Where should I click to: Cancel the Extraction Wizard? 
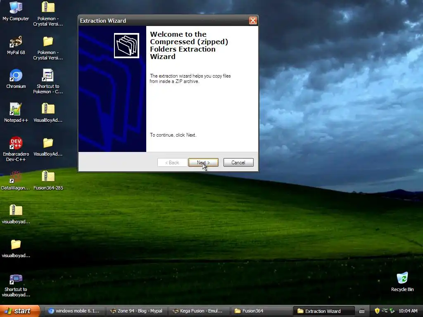point(238,163)
